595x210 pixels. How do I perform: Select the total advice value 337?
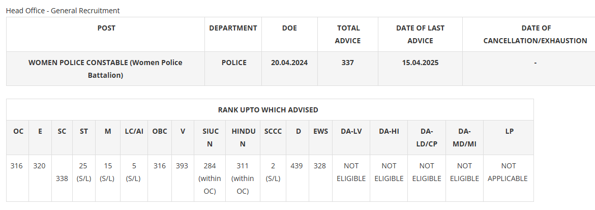tap(348, 63)
